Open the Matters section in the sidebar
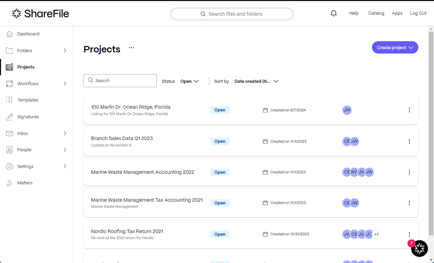The height and width of the screenshot is (263, 434). click(x=25, y=183)
